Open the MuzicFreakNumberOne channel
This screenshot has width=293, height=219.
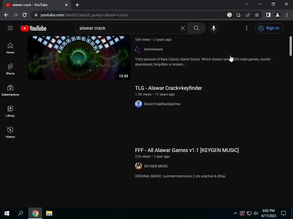[x=162, y=104]
